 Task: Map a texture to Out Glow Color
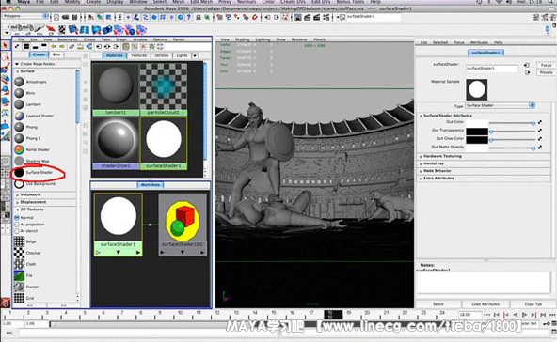pos(540,139)
